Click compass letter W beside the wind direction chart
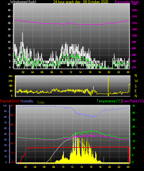 pos(136,81)
